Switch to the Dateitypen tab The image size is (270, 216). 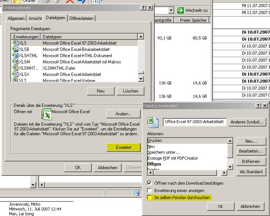tap(56, 18)
